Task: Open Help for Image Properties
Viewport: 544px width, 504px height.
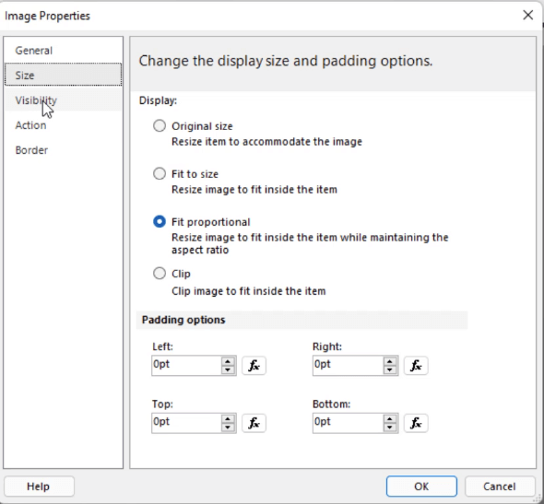Action: [x=39, y=486]
